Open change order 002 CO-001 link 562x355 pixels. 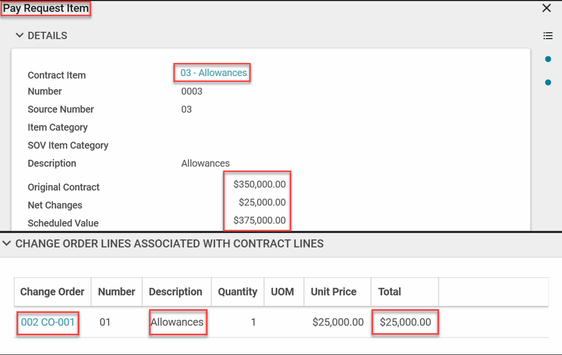[x=48, y=322]
